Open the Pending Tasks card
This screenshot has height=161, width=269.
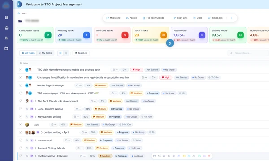pos(74,35)
